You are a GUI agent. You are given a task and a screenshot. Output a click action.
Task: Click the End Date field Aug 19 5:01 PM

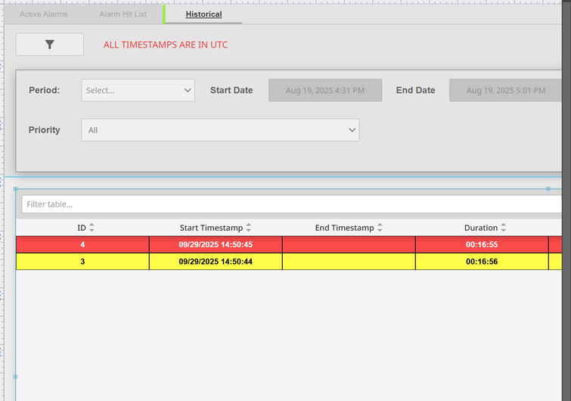(506, 90)
